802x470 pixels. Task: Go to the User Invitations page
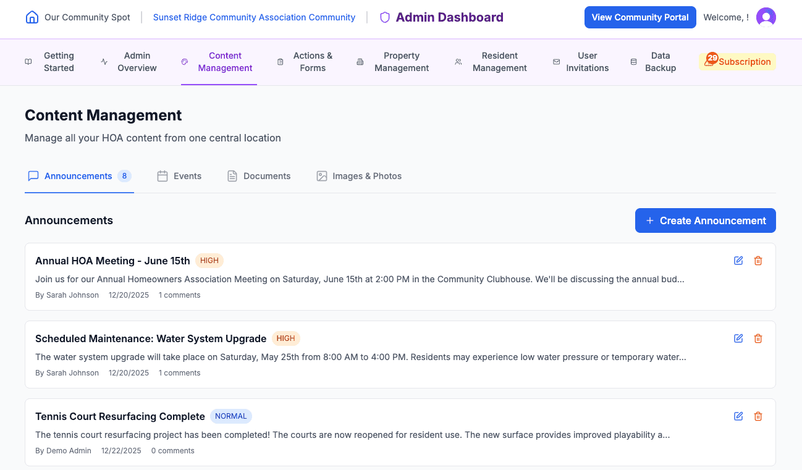[x=587, y=62]
